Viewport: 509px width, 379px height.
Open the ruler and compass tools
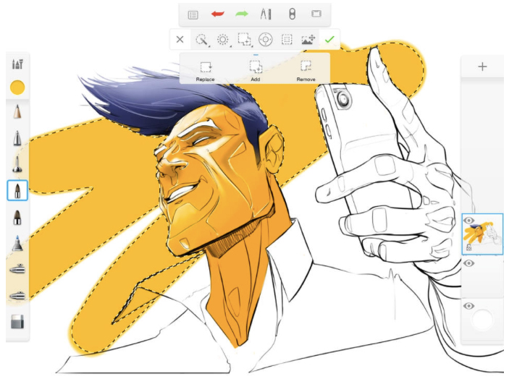[266, 14]
